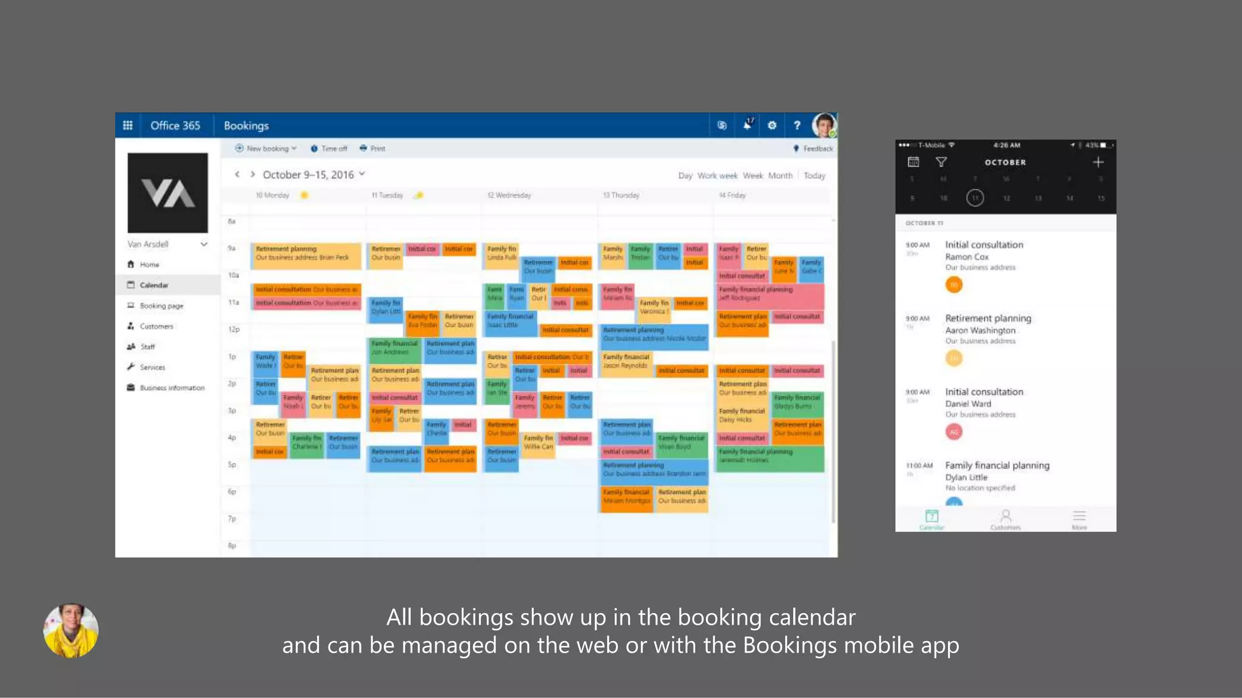The image size is (1242, 698).
Task: Select More tab in mobile bottom bar
Action: (x=1079, y=520)
